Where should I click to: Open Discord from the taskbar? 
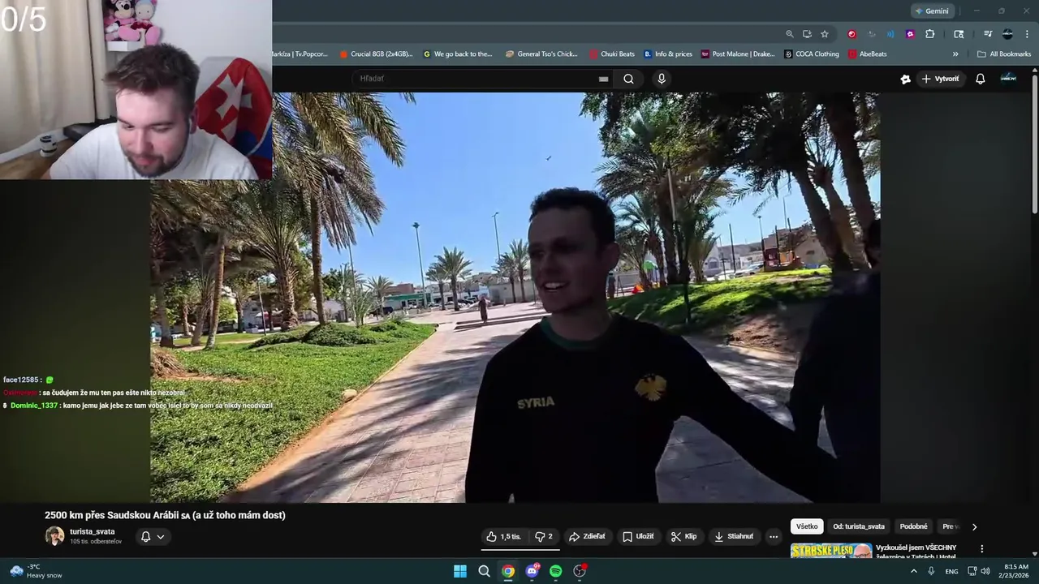tap(532, 571)
